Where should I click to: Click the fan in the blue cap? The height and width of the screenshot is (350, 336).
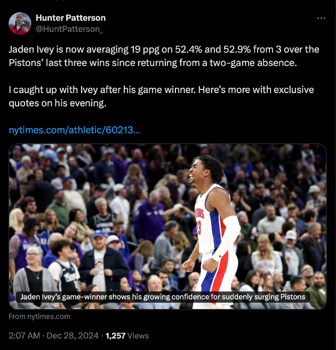tap(99, 235)
